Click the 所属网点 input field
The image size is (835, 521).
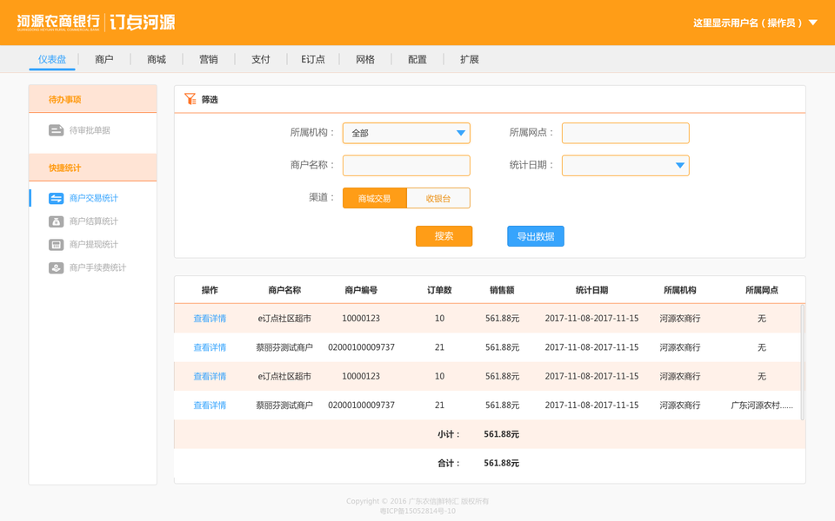click(625, 133)
